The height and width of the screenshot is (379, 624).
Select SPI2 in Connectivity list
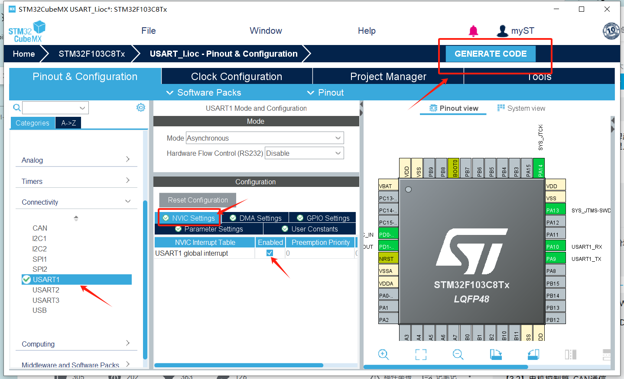tap(39, 269)
